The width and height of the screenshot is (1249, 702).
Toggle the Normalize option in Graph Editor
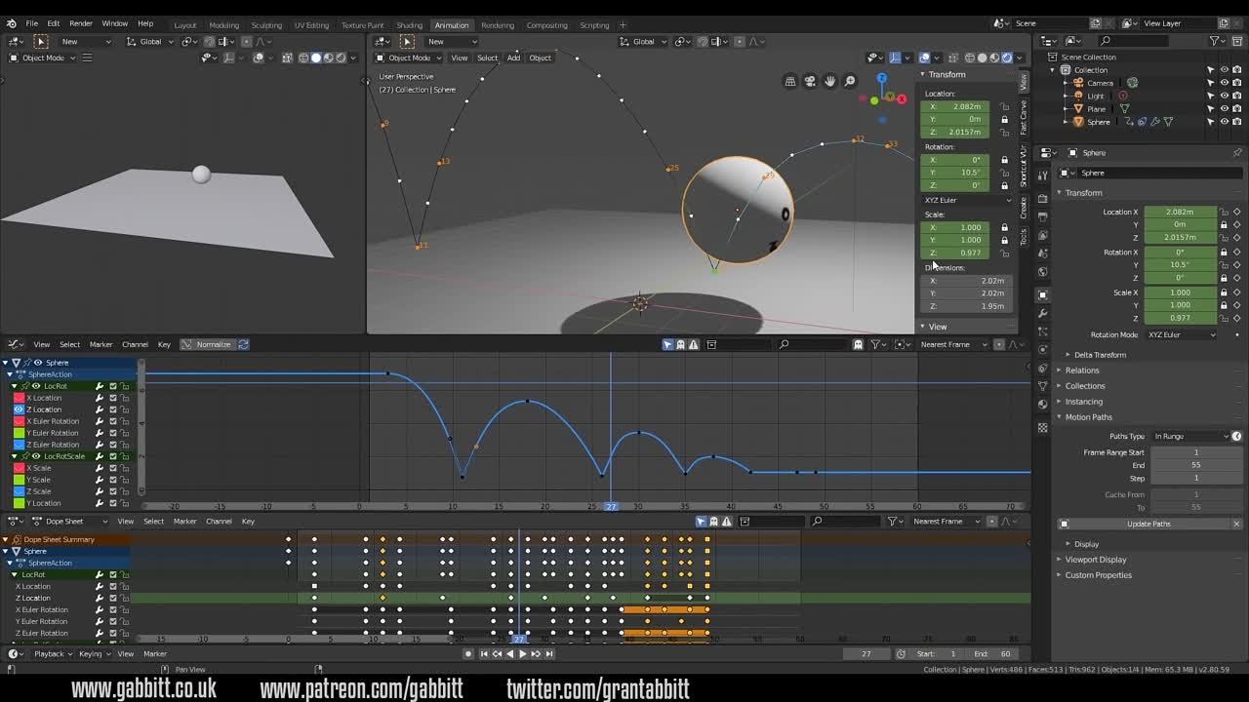pyautogui.click(x=207, y=344)
